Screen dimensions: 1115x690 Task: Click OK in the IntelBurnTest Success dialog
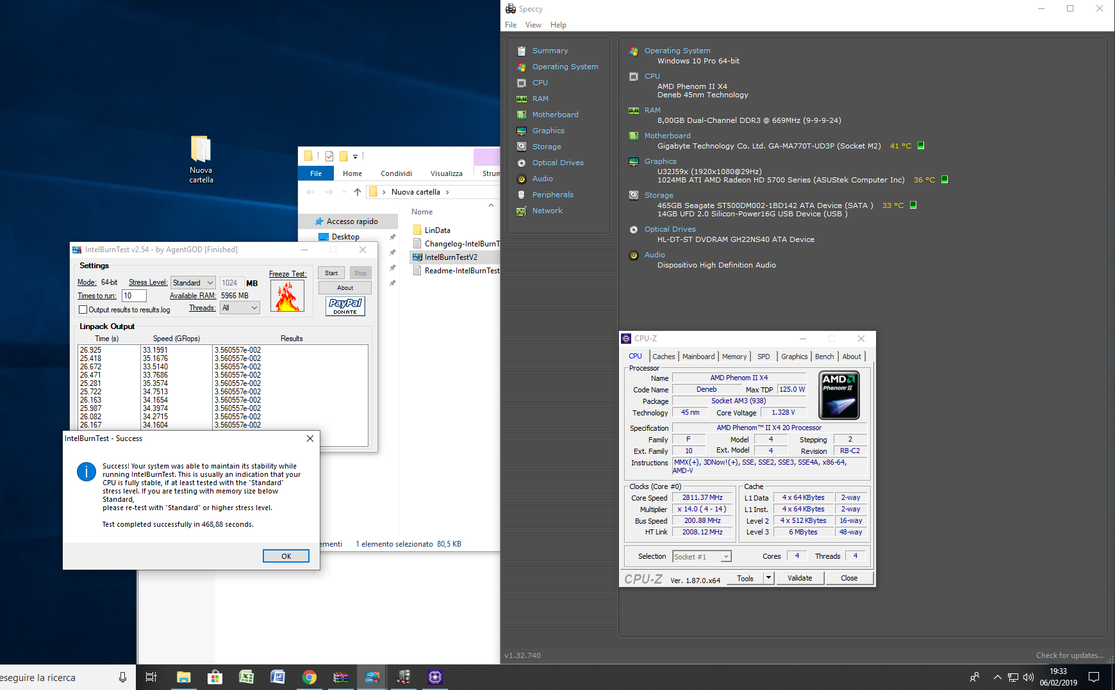pos(286,556)
